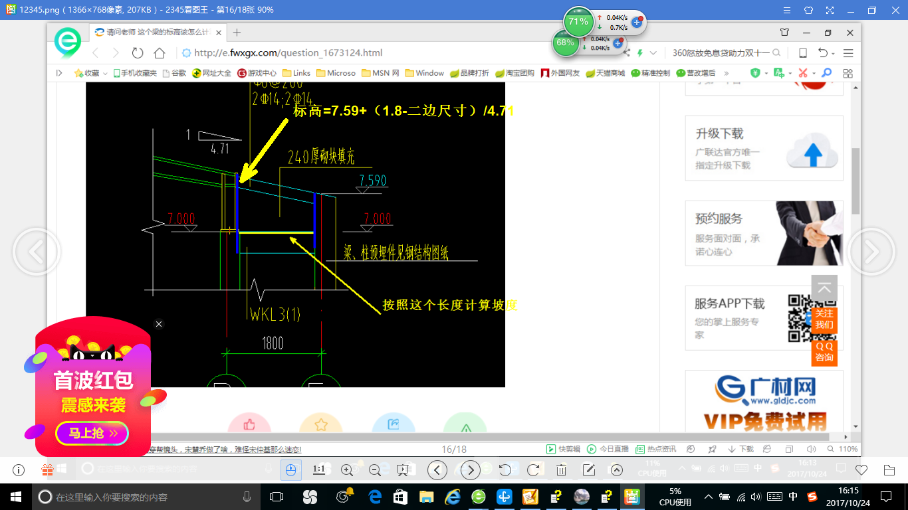Open the Microso bookmark folder
Image resolution: width=908 pixels, height=510 pixels.
point(336,73)
